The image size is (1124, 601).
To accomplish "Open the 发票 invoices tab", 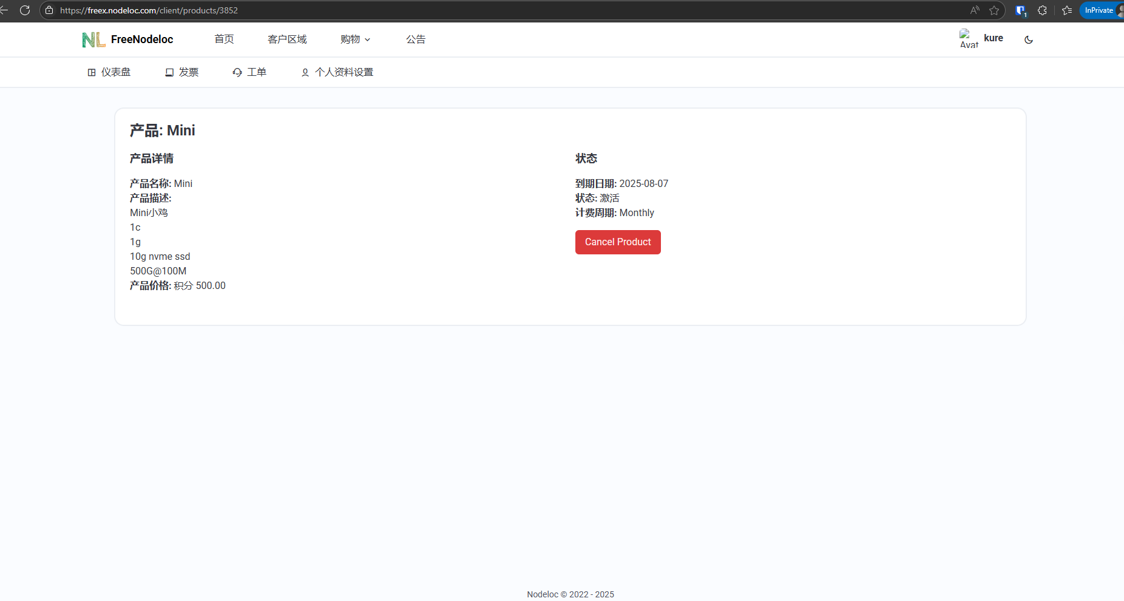I will [182, 72].
